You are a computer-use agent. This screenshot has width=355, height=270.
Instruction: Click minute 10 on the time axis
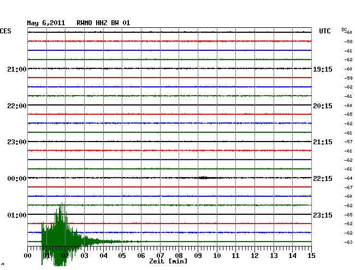pyautogui.click(x=217, y=256)
